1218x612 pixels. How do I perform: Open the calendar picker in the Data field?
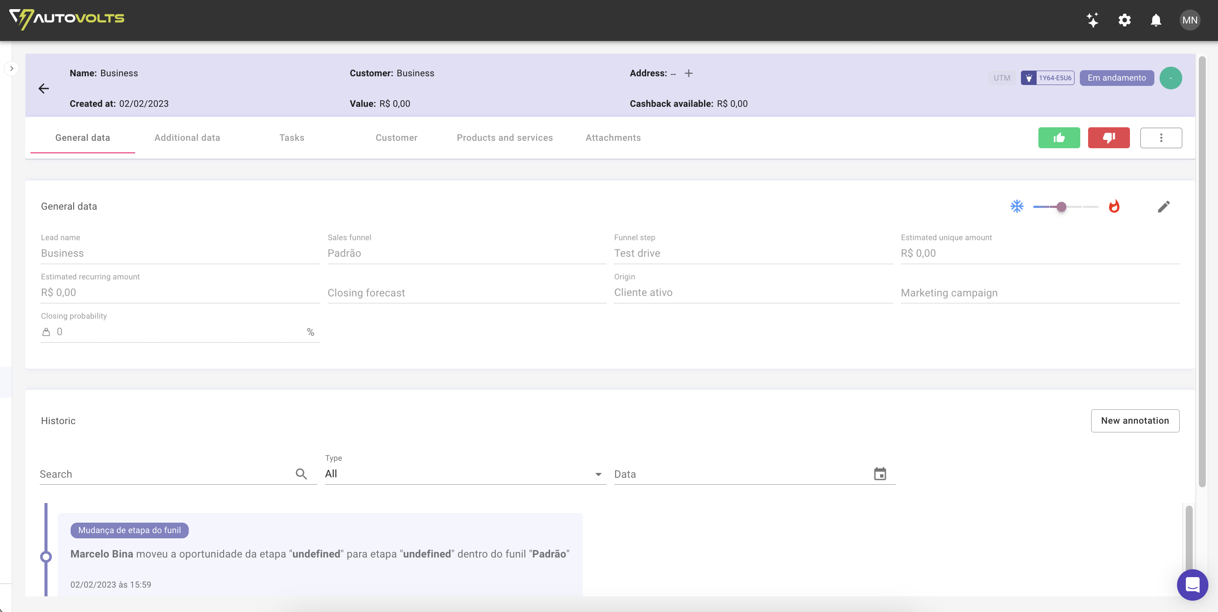point(879,473)
